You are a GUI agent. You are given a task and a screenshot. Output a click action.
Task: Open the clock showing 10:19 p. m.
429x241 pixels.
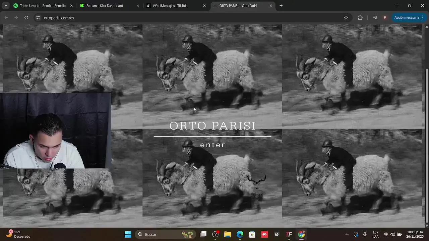click(415, 234)
